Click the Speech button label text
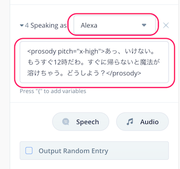 [x=88, y=122]
